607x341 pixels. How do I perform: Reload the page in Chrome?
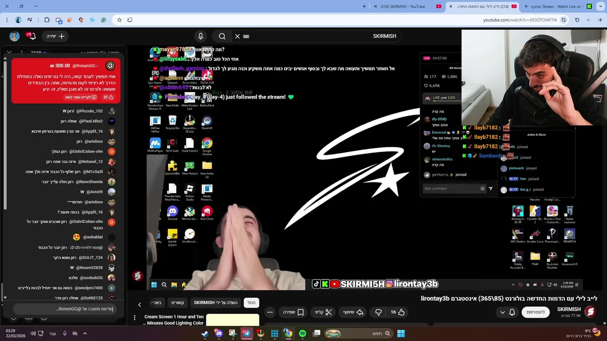[577, 20]
